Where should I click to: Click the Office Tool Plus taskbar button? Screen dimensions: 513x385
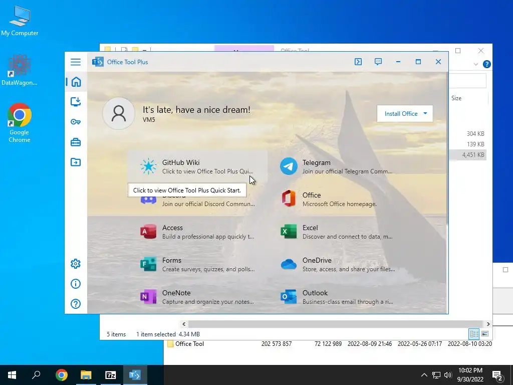click(x=135, y=375)
